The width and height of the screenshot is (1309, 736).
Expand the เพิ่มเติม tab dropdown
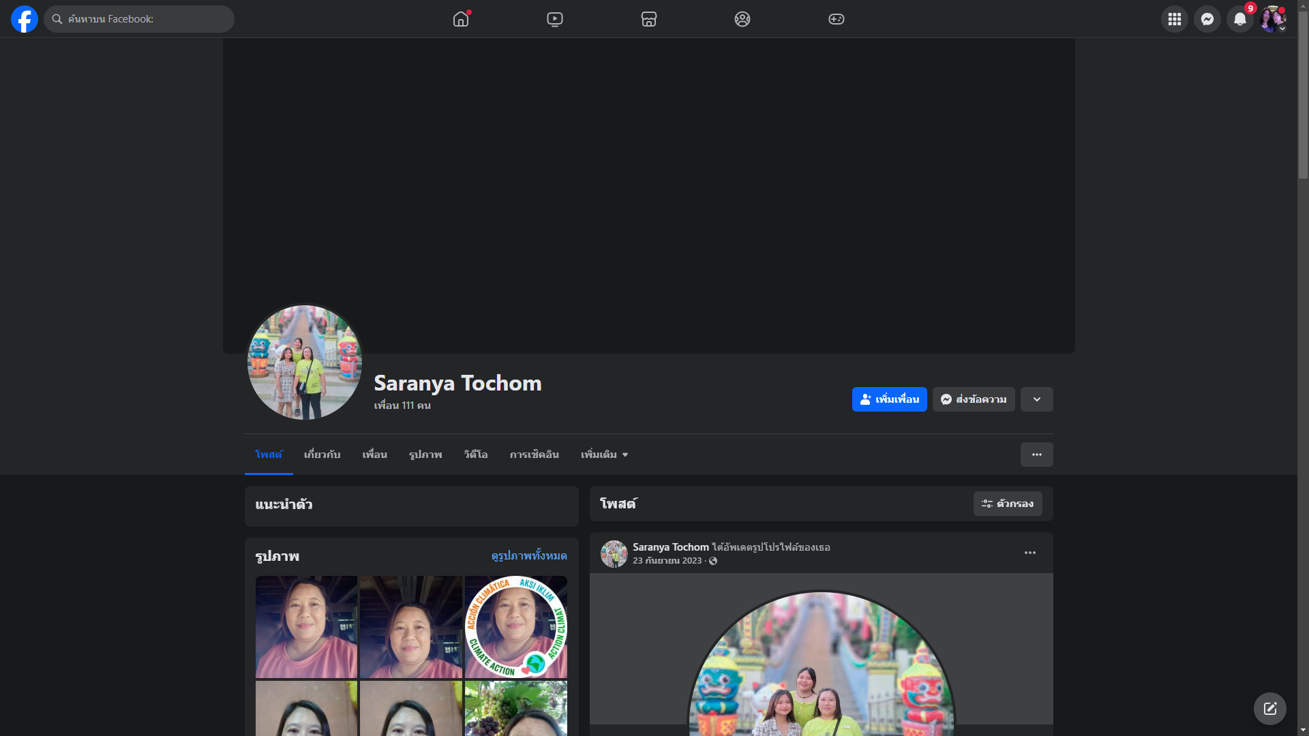tap(604, 455)
